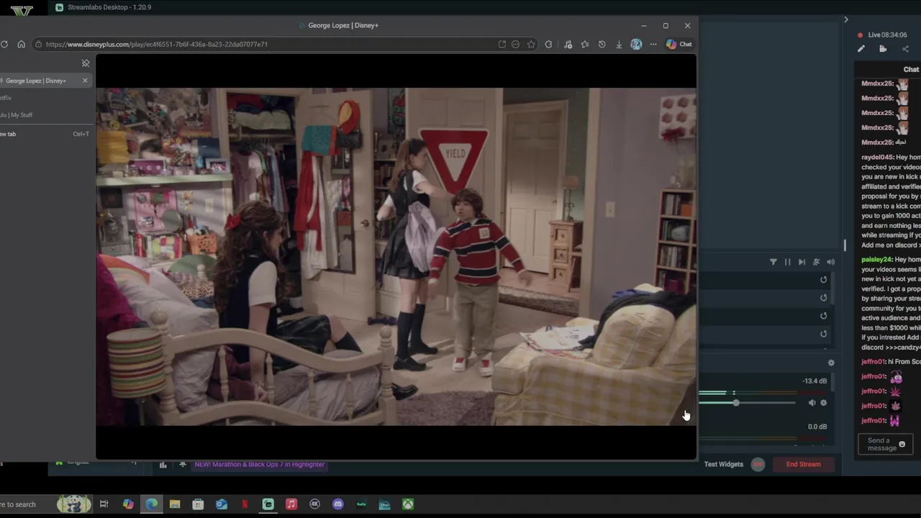Reload the Disney+ page
Image resolution: width=921 pixels, height=518 pixels.
(x=4, y=44)
